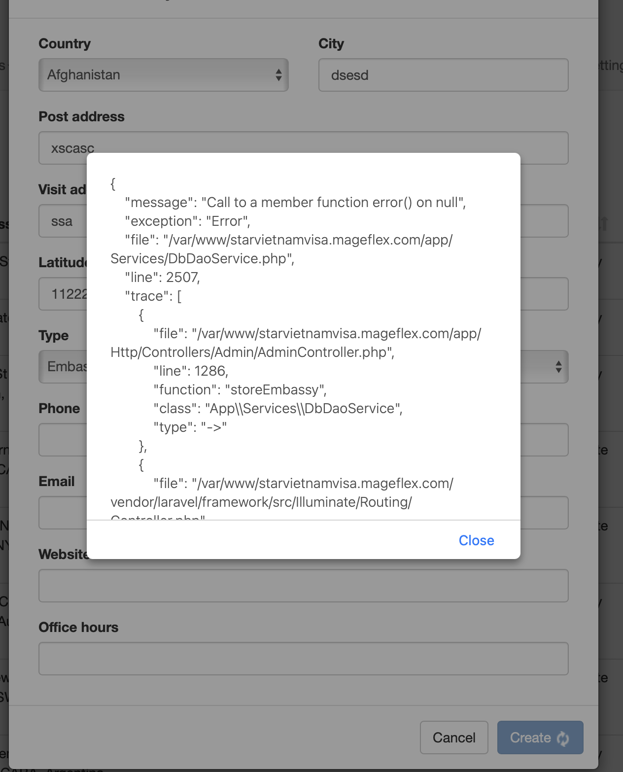Click the Cancel button

pos(453,737)
